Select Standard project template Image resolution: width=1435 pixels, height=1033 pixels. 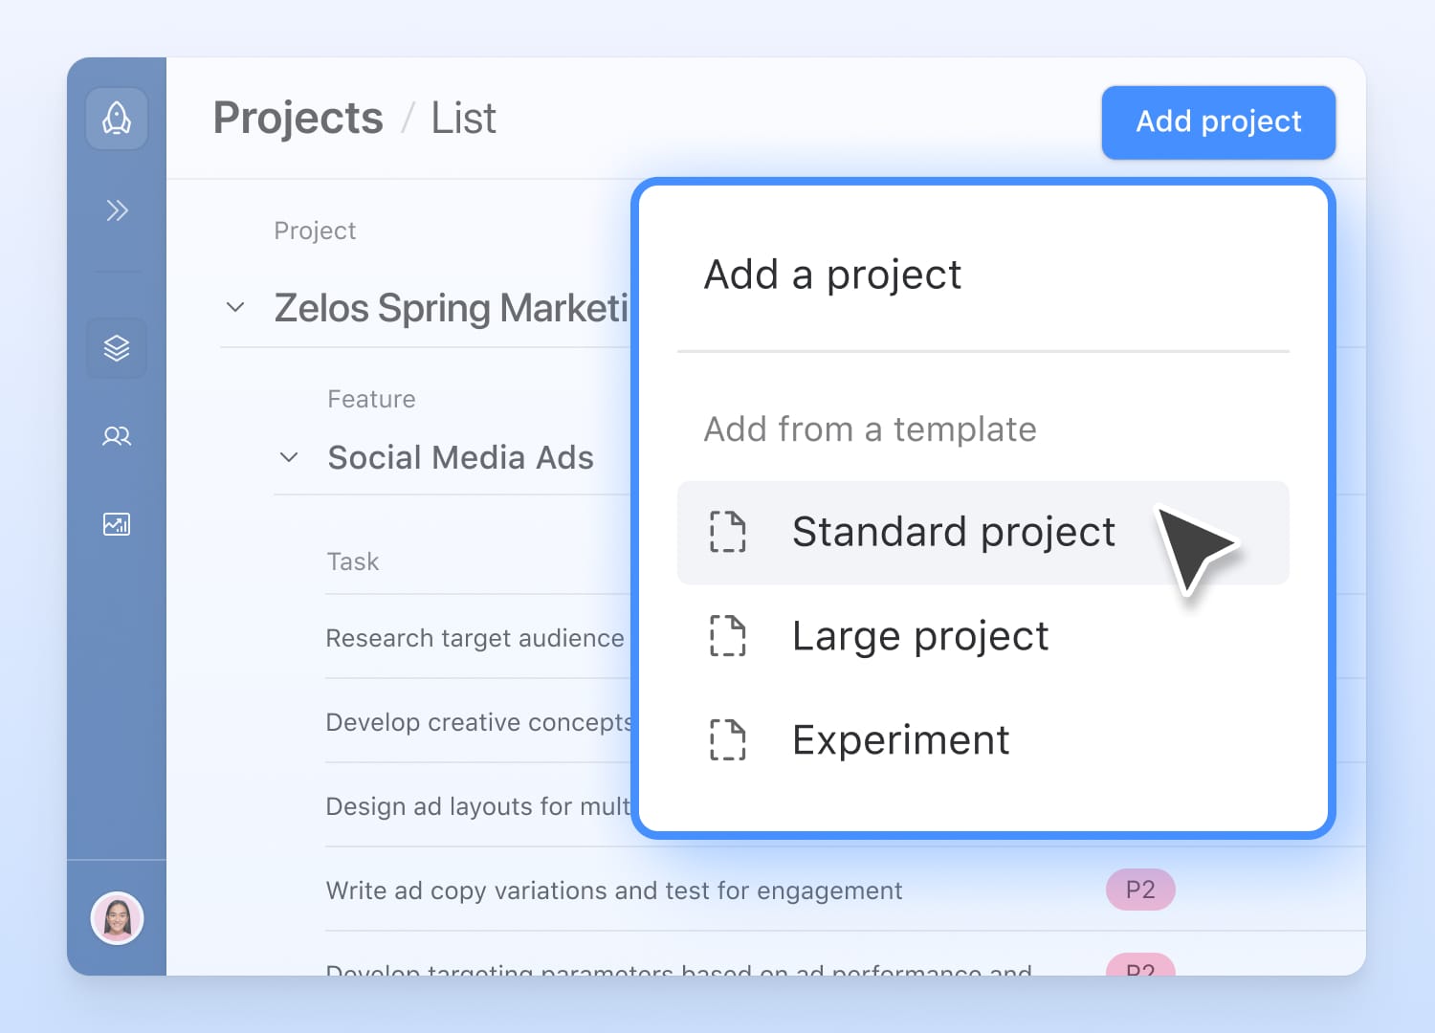(x=953, y=532)
